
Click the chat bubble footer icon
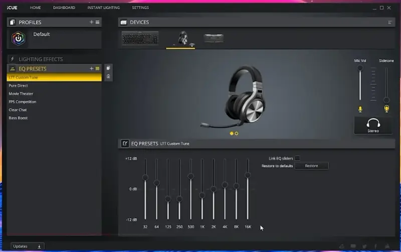click(x=353, y=246)
